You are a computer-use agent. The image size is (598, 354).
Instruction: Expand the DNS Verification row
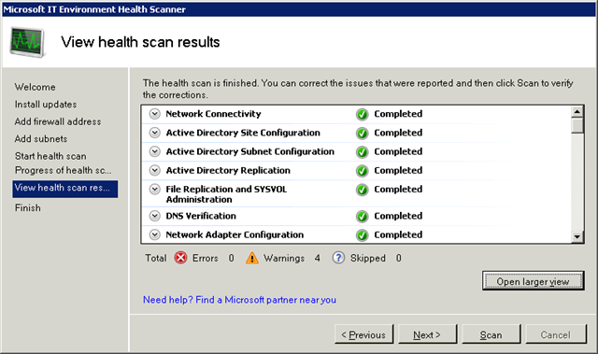click(x=154, y=216)
